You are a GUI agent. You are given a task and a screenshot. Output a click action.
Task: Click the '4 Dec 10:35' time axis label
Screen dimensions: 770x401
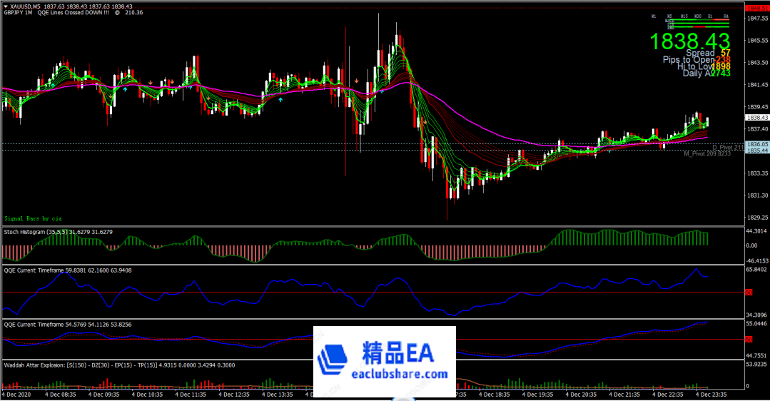click(147, 394)
